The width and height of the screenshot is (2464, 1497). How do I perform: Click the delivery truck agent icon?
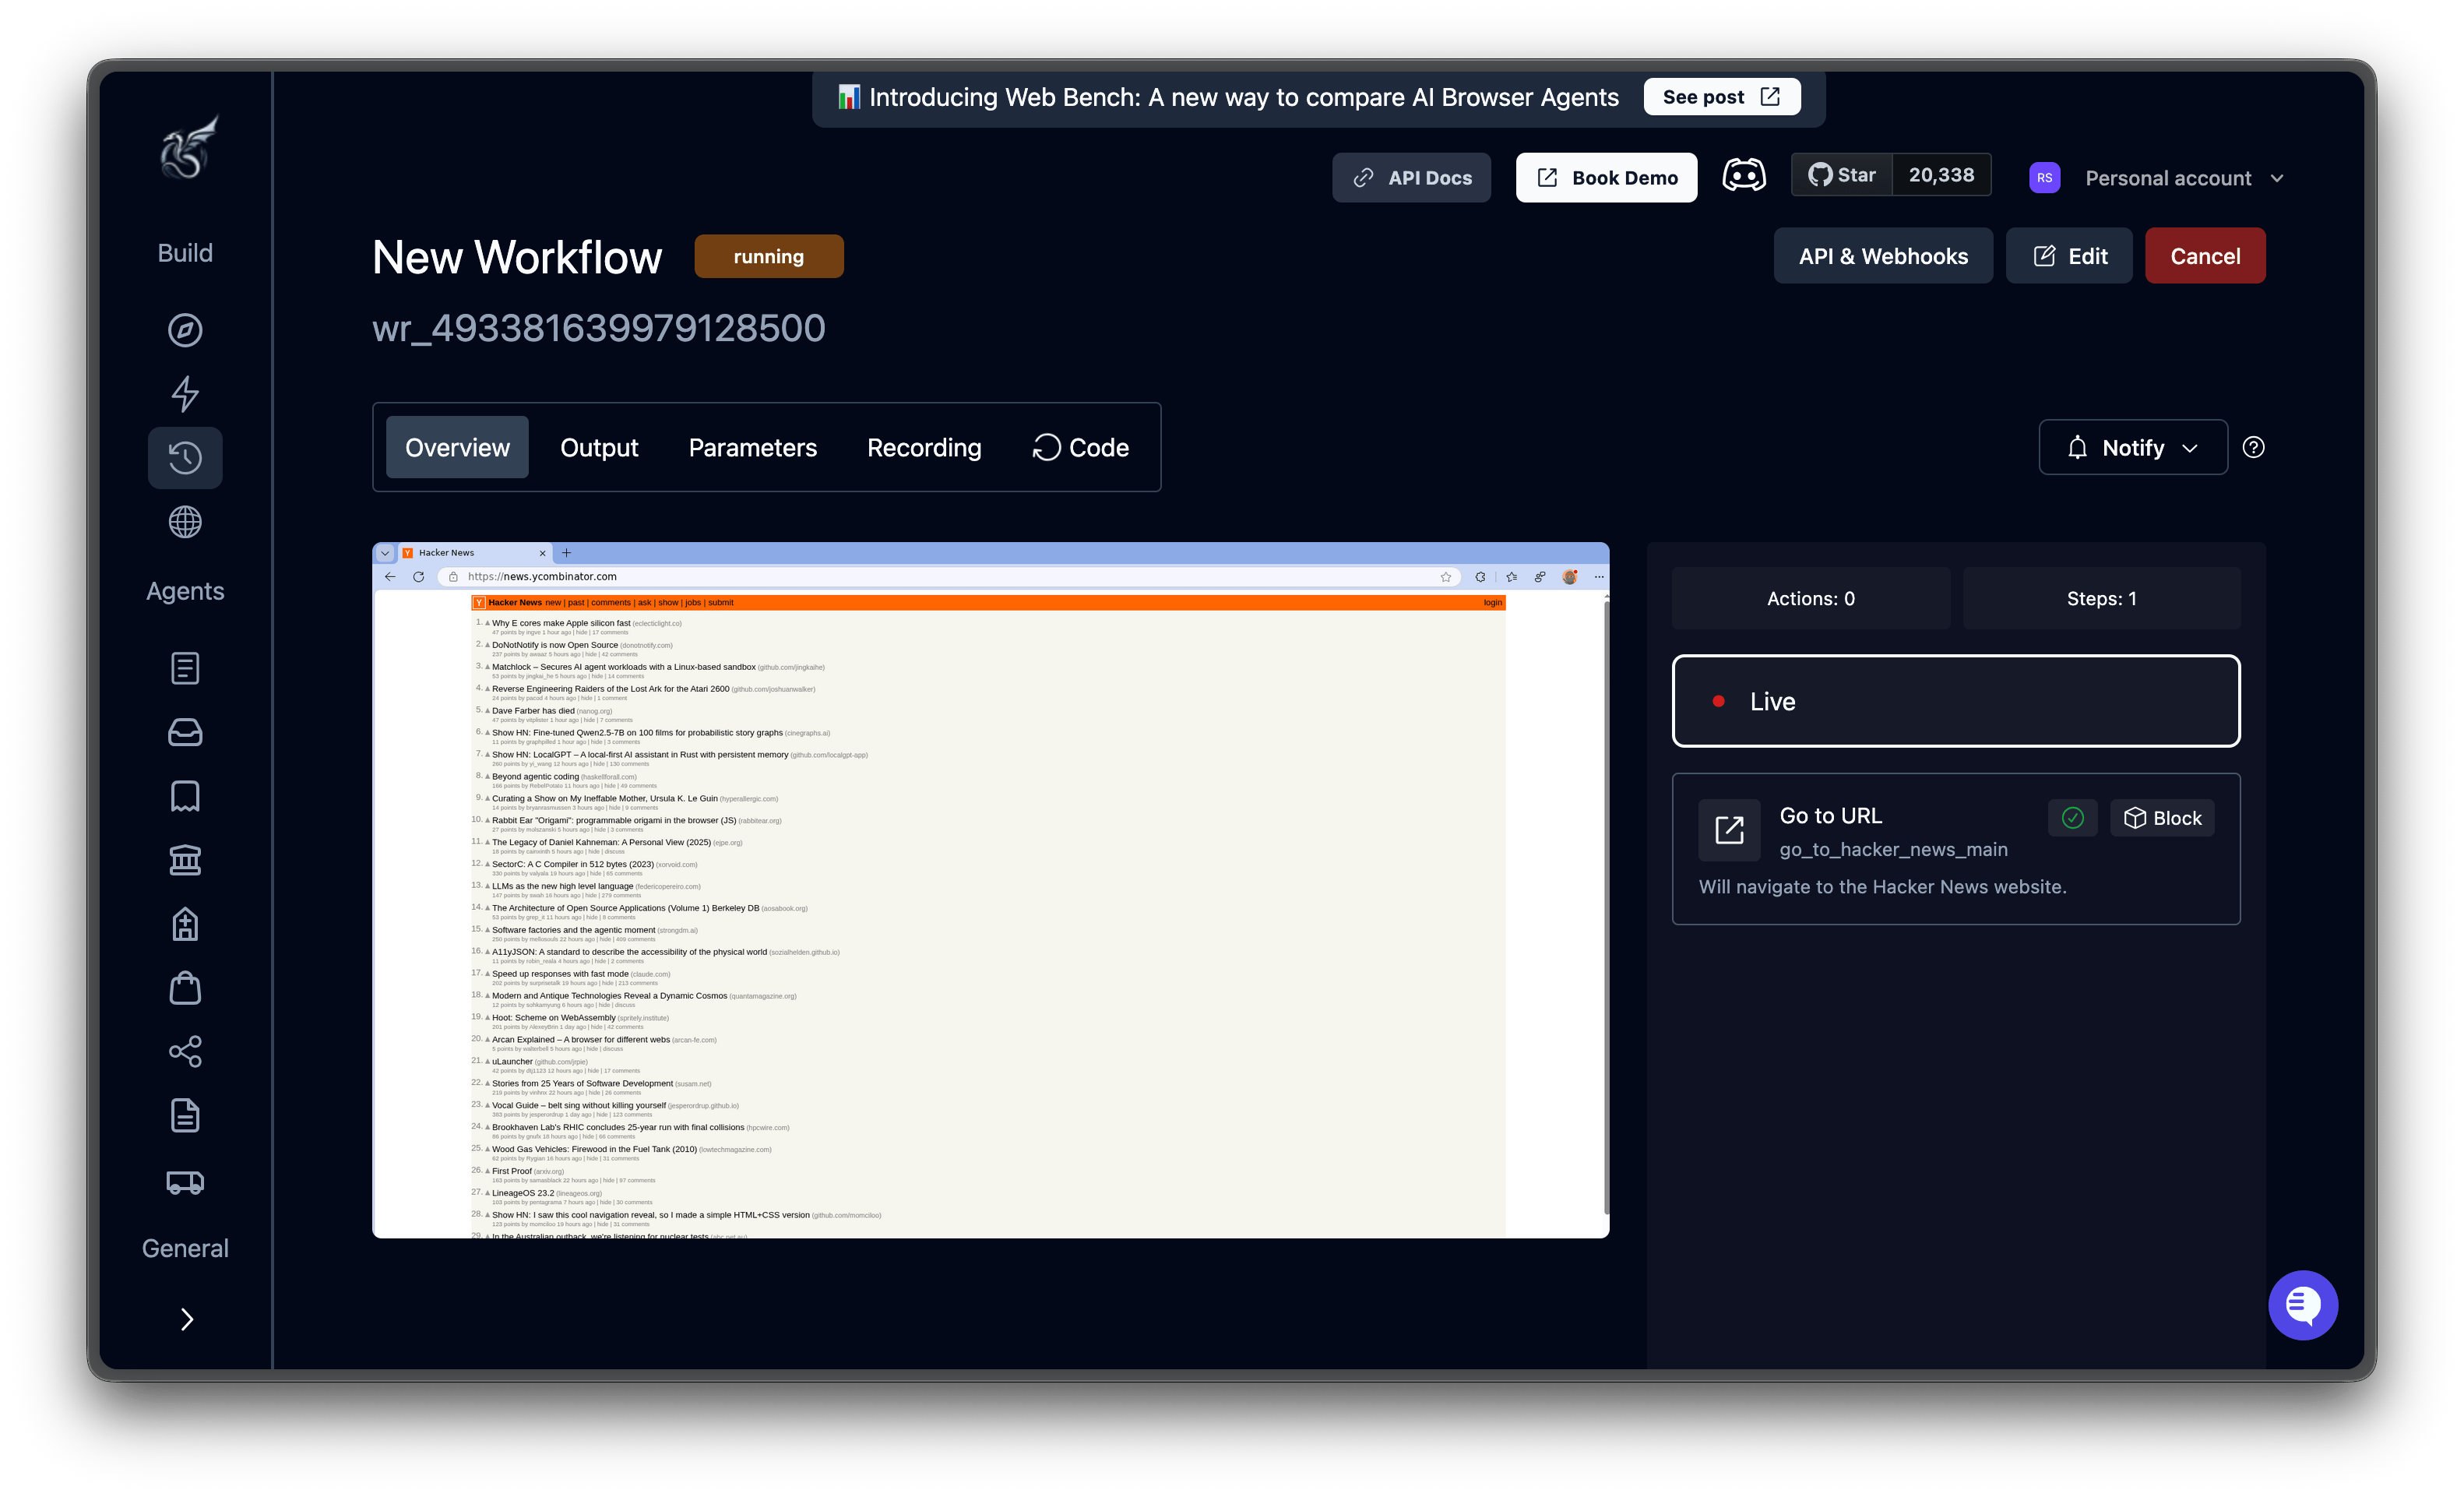(185, 1182)
